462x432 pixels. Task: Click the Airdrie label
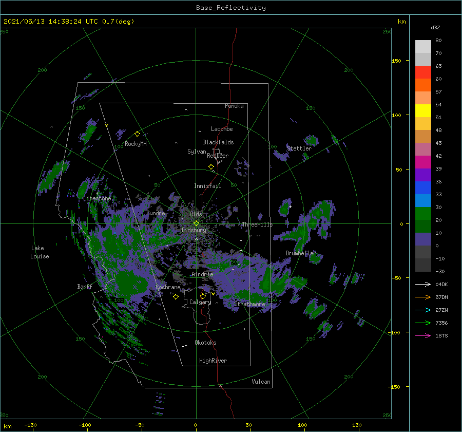point(202,274)
